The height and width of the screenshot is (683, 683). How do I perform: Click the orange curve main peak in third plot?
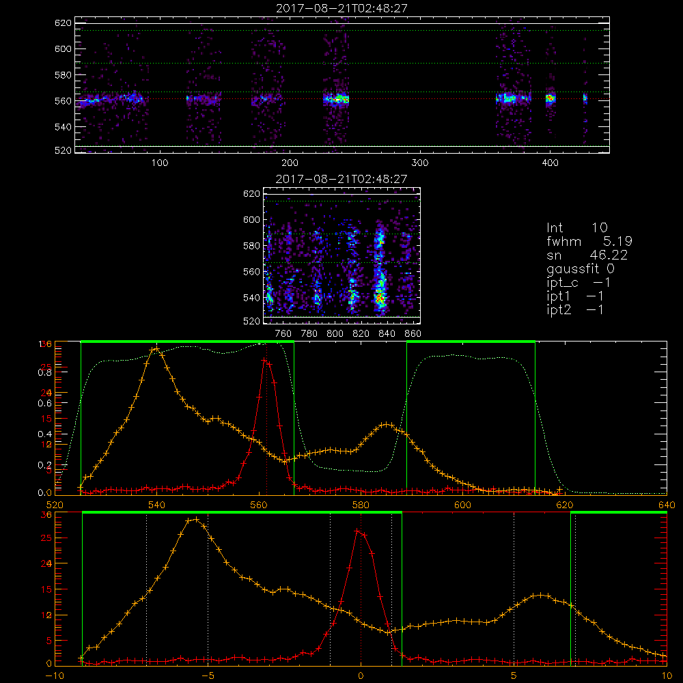pos(156,349)
